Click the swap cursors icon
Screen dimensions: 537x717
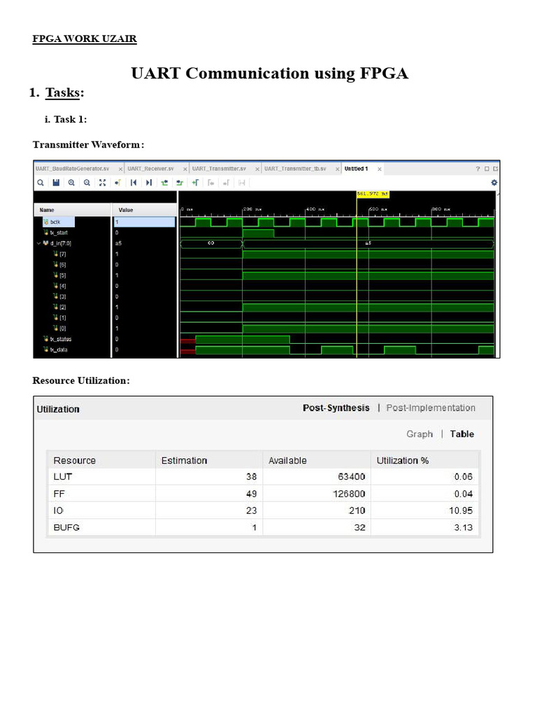click(241, 183)
